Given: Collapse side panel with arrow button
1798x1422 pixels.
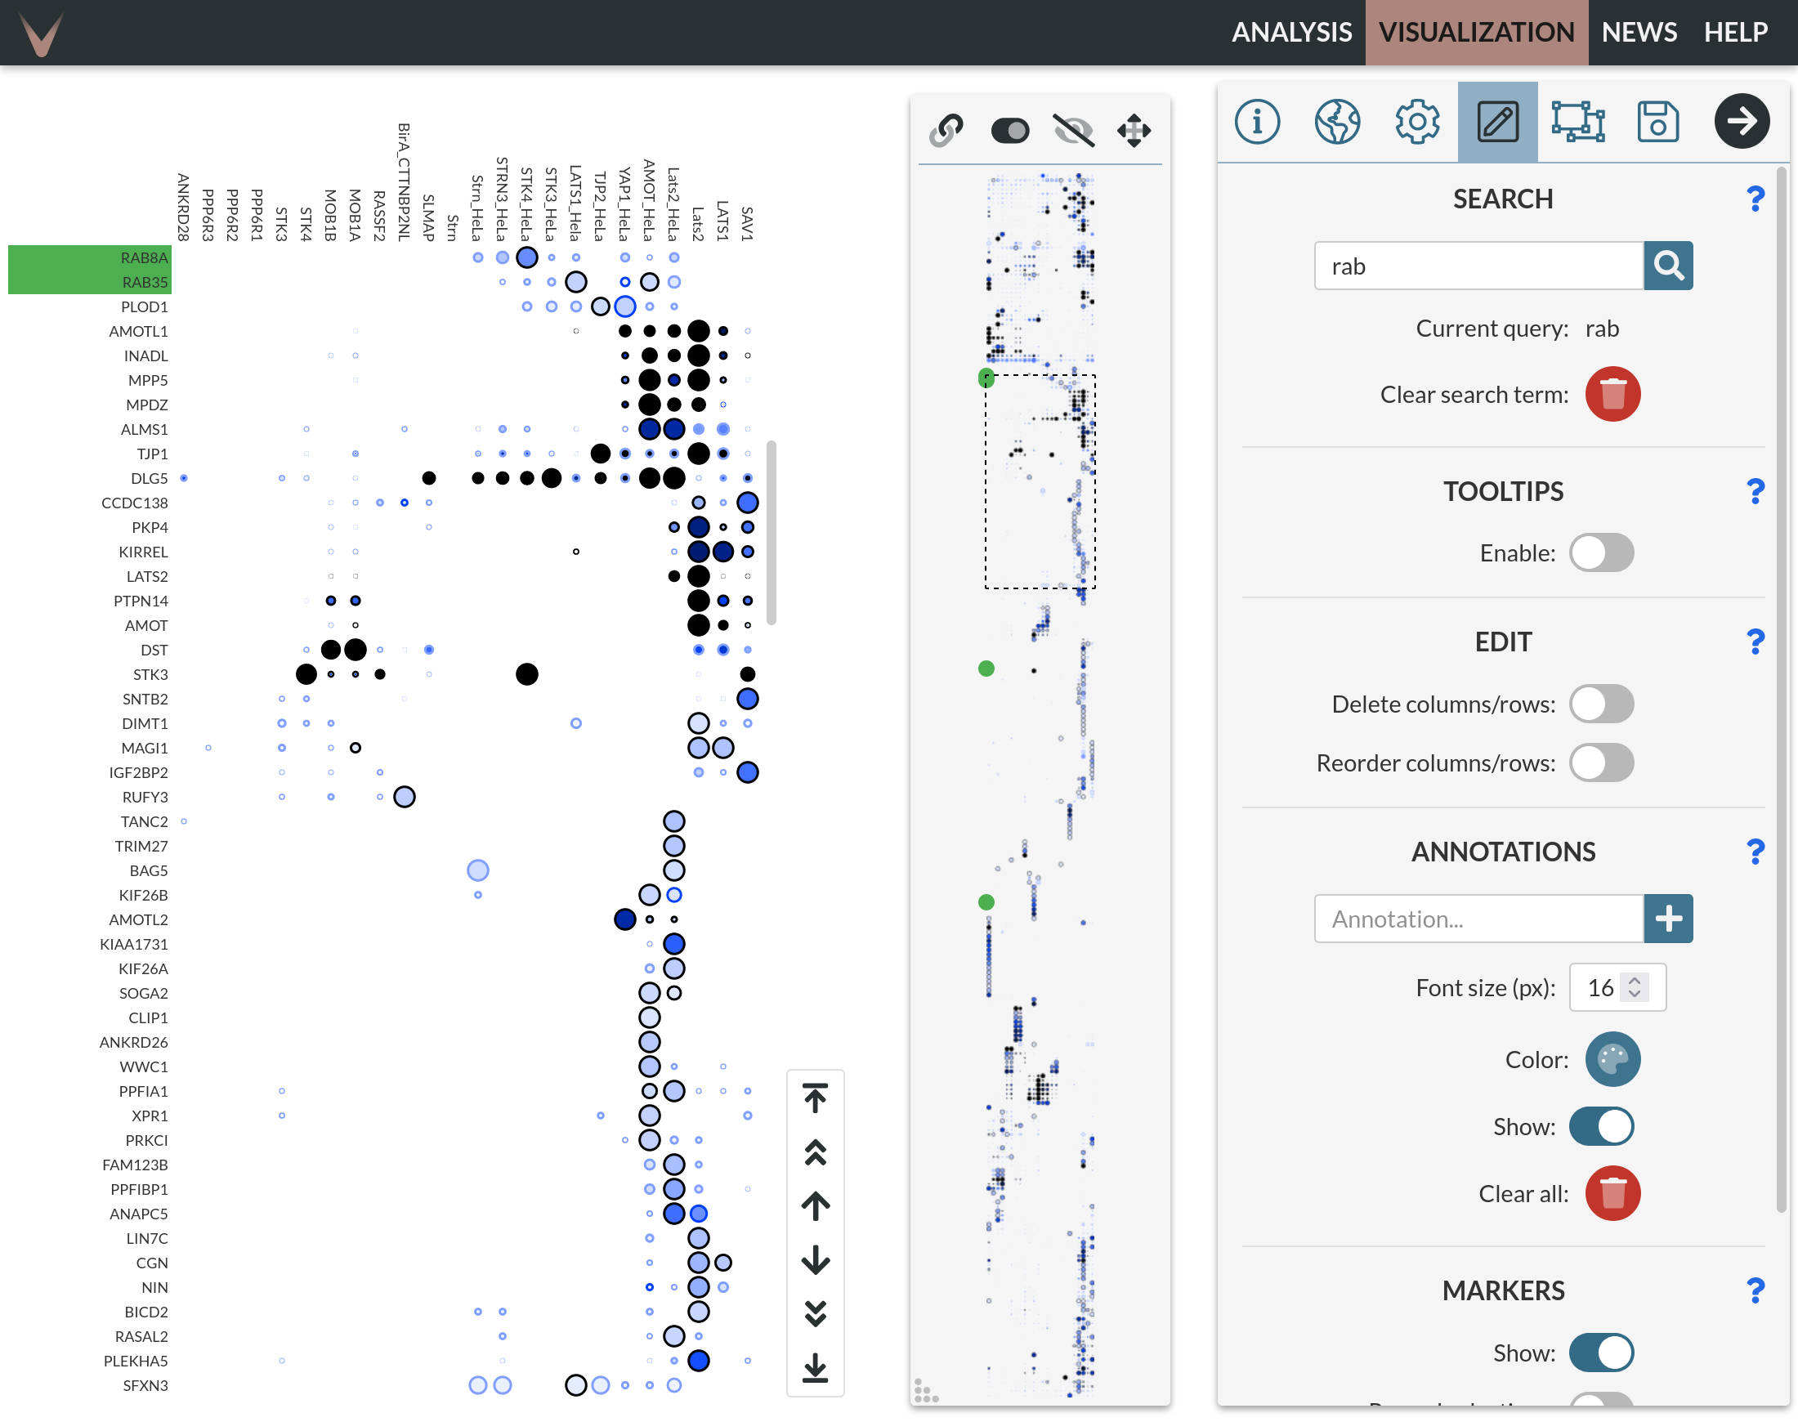Looking at the screenshot, I should point(1742,122).
